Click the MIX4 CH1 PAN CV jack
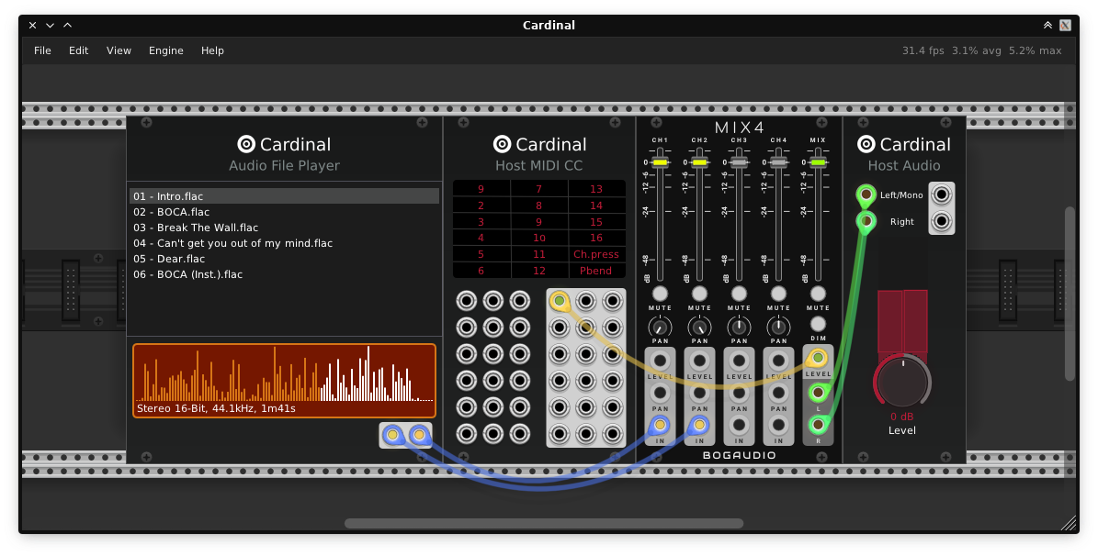Screen dimensions: 1098x556 pos(660,393)
